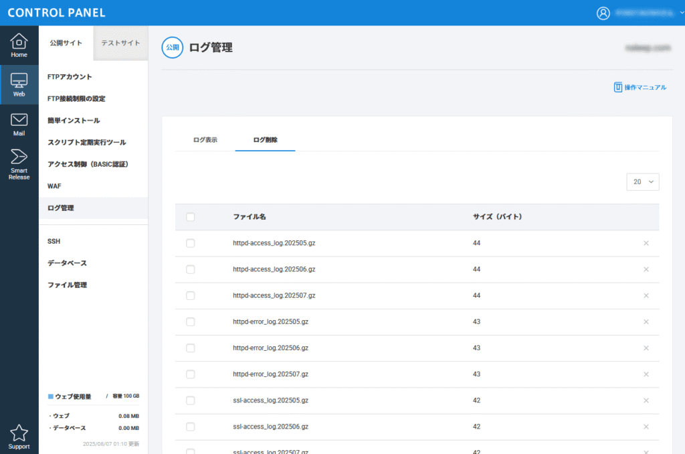Click file name httpd-access_log.202506.gz
Image resolution: width=685 pixels, height=454 pixels.
[x=274, y=269]
